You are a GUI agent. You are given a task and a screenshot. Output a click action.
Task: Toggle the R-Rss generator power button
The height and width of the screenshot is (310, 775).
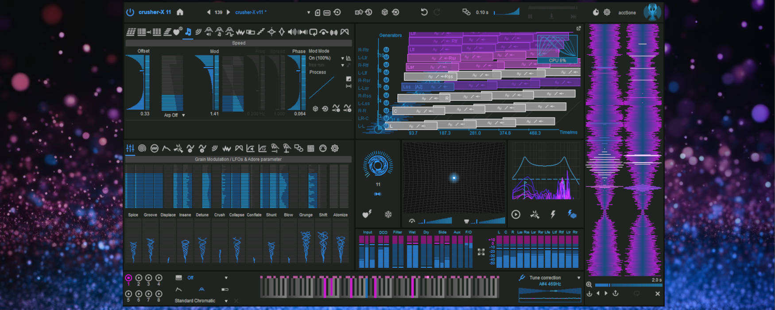pos(386,95)
